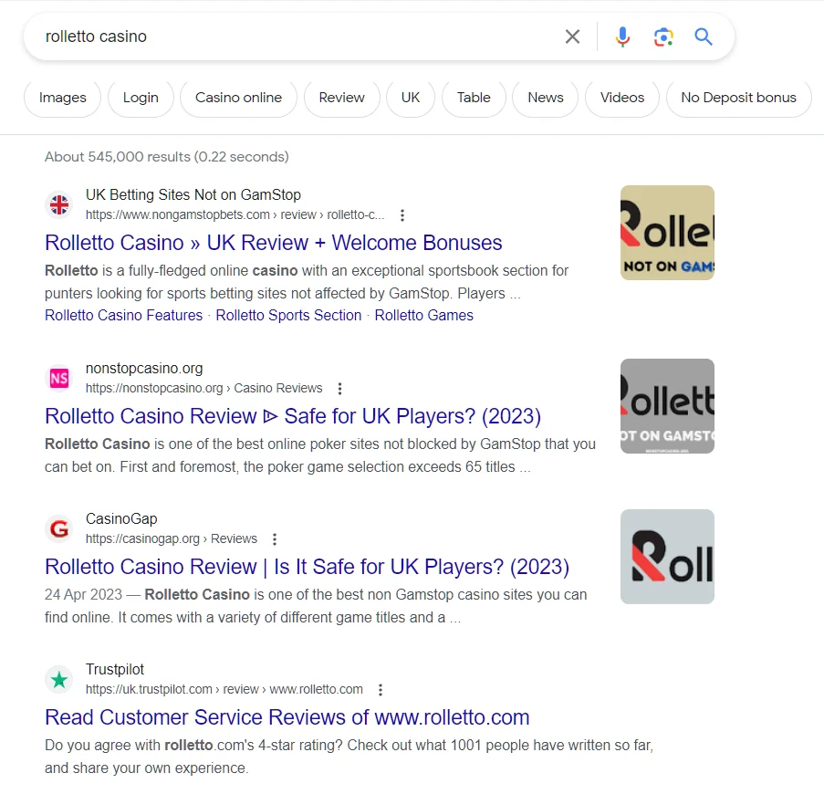Viewport: 824px width, 794px height.
Task: Click the UK flag favicon
Action: tap(59, 205)
